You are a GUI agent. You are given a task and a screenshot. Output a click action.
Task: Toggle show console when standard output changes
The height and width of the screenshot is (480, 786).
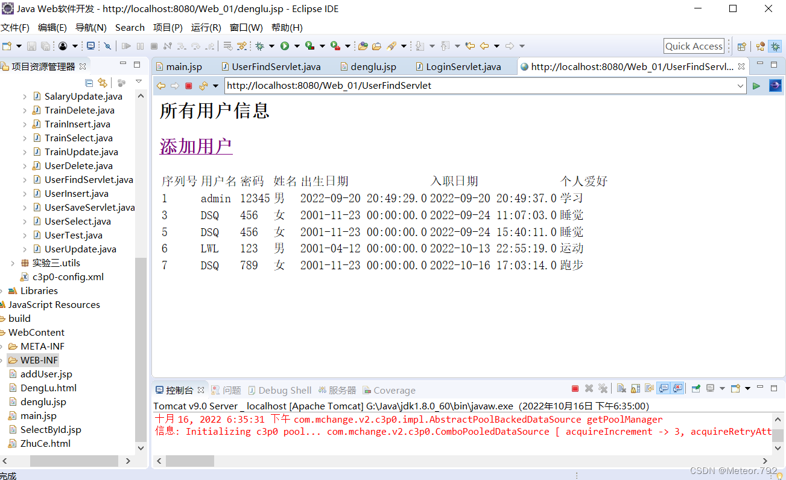(x=662, y=389)
